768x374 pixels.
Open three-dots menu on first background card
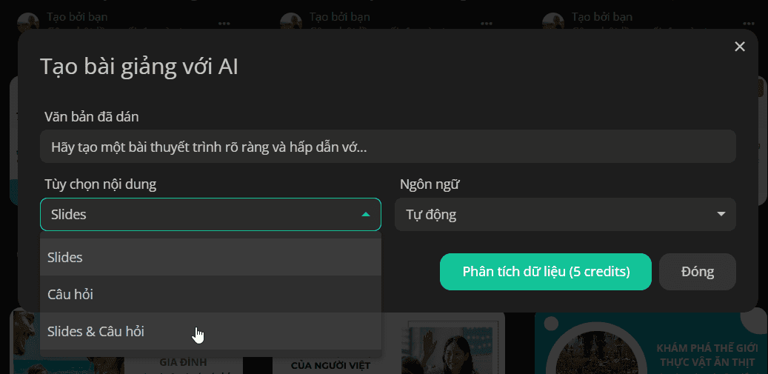click(224, 23)
